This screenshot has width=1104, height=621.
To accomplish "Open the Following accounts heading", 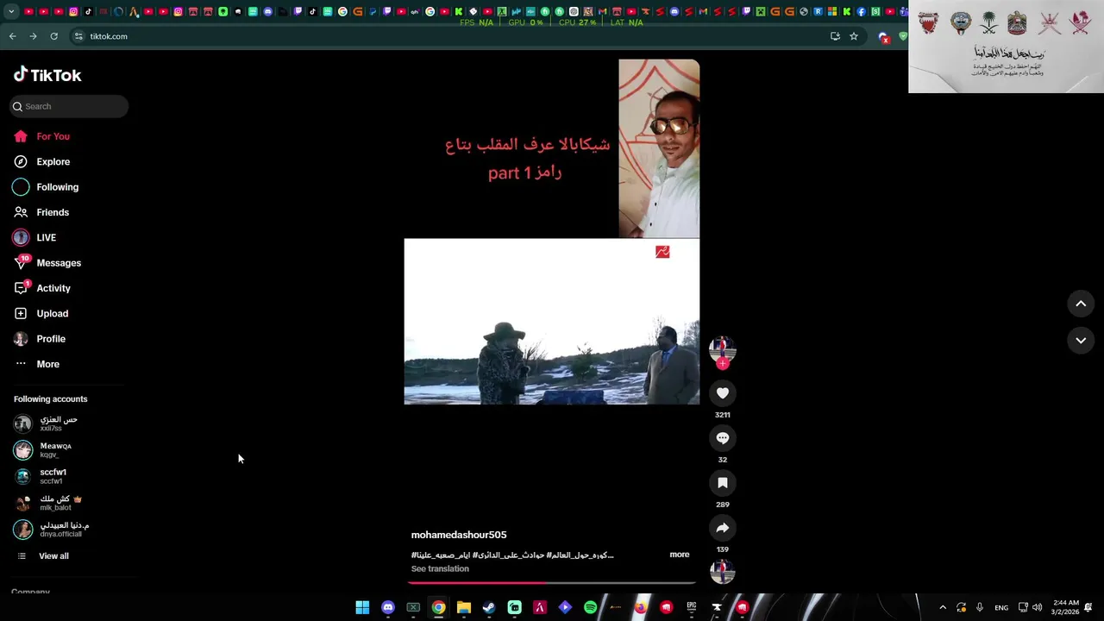I will (x=50, y=399).
